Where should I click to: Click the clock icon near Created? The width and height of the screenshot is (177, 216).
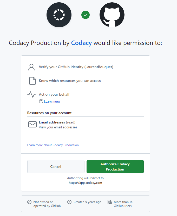tap(69, 202)
